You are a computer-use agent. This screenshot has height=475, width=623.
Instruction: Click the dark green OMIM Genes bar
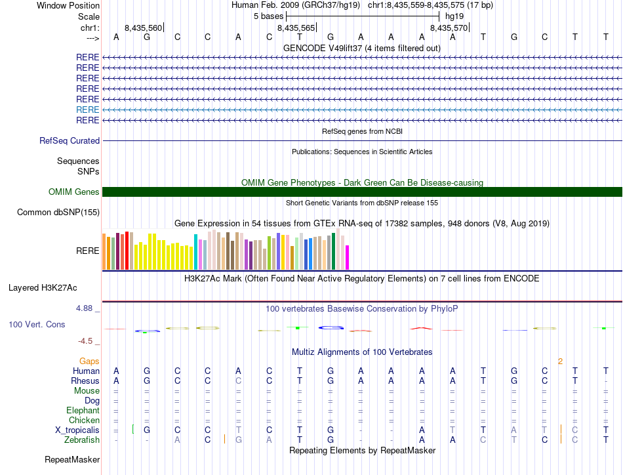click(362, 192)
